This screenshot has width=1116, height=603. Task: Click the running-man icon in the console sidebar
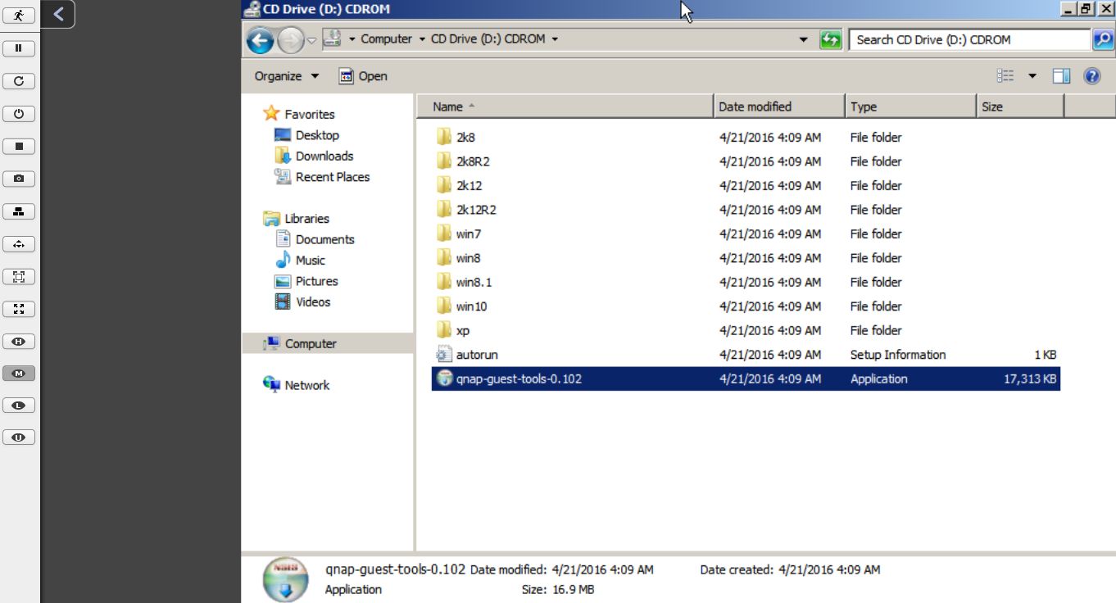tap(19, 16)
